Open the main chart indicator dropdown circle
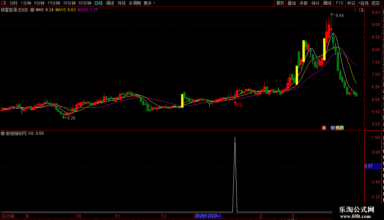The image size is (384, 220). 32,10
